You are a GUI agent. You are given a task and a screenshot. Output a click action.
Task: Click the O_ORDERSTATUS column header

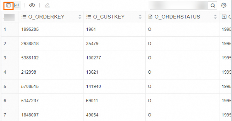tap(177, 17)
